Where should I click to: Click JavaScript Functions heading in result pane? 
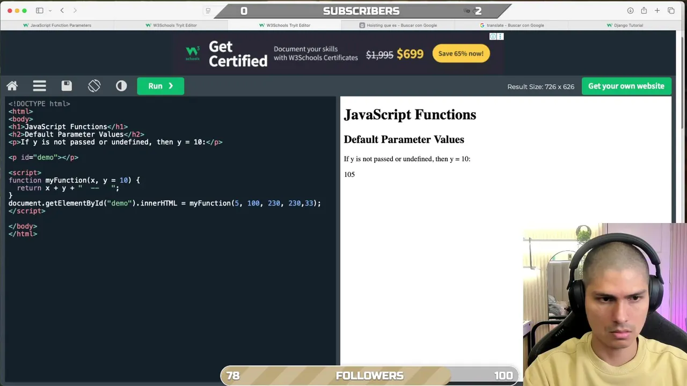[410, 115]
